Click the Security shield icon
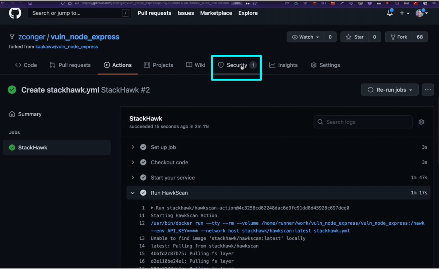The height and width of the screenshot is (269, 439). 221,65
